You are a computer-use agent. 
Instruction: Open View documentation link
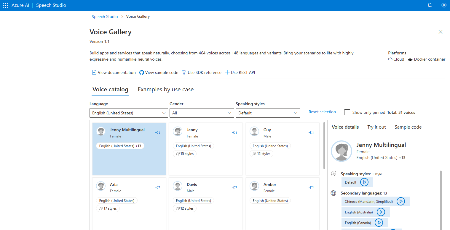tap(114, 72)
